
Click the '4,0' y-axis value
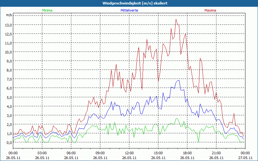click(x=10, y=107)
